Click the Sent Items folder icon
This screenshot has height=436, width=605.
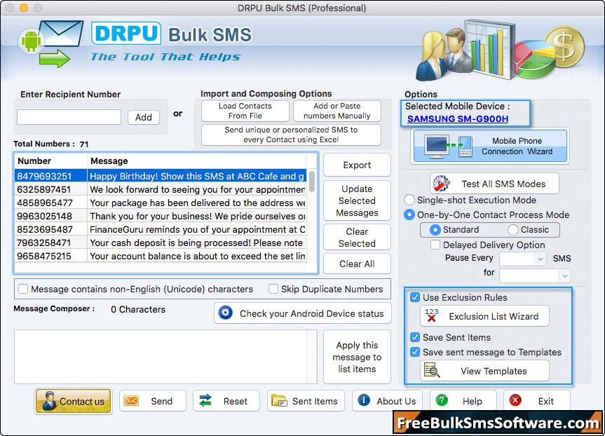278,401
